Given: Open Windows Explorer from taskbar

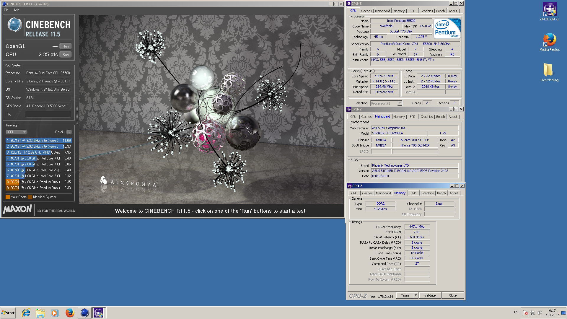Looking at the screenshot, I should (40, 313).
